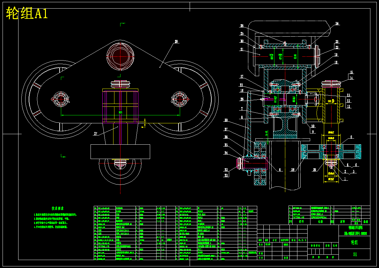Click the "名称" column header in the parts list

[320, 221]
